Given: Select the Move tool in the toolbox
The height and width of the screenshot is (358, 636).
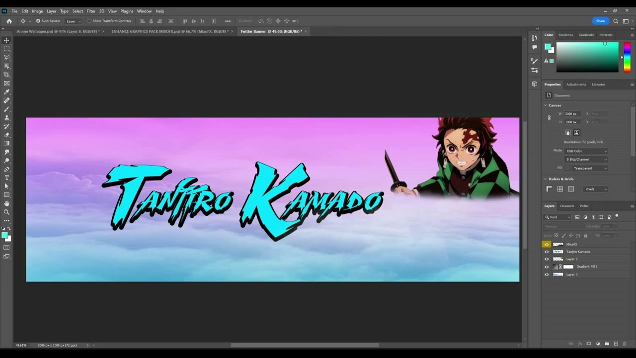Looking at the screenshot, I should [6, 40].
